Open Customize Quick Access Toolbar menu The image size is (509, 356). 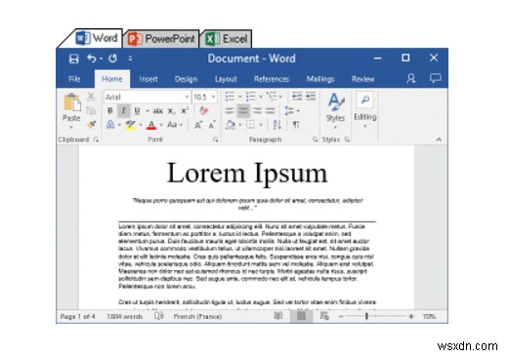click(x=130, y=59)
